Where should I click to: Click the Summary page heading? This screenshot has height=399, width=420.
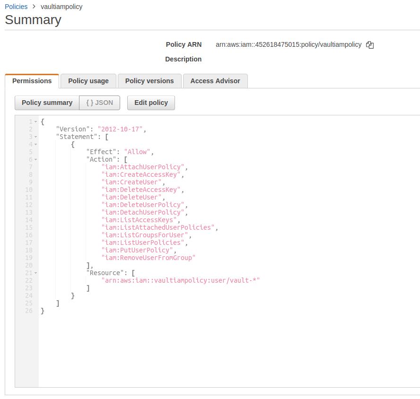click(33, 20)
